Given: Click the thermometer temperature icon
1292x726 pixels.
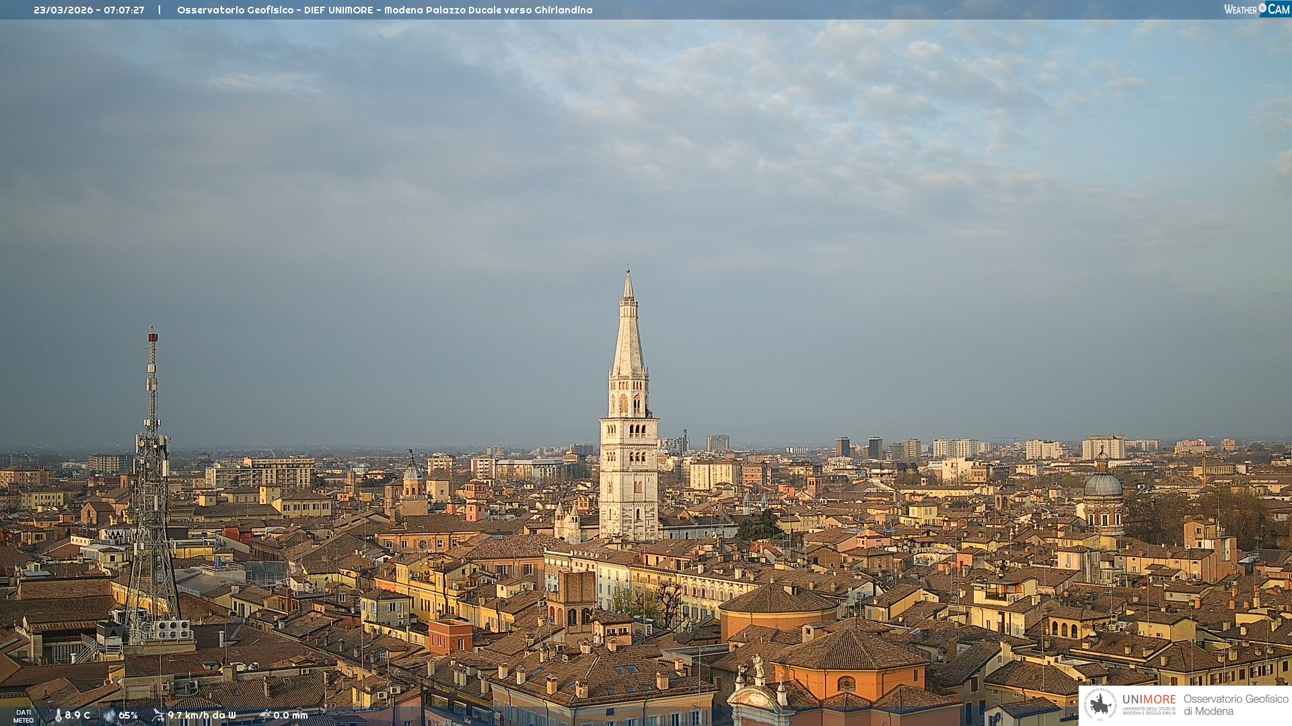Looking at the screenshot, I should pos(58,715).
